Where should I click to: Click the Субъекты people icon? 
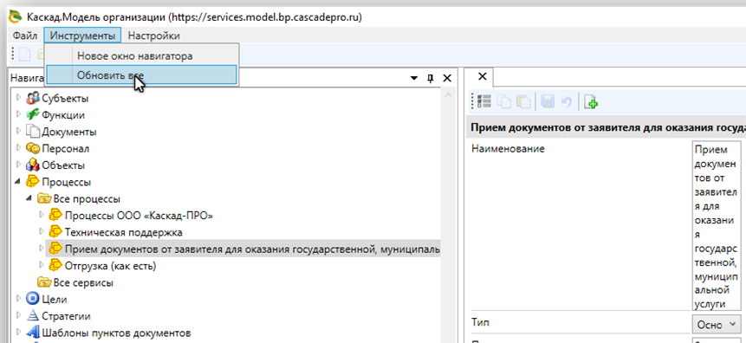pyautogui.click(x=33, y=99)
